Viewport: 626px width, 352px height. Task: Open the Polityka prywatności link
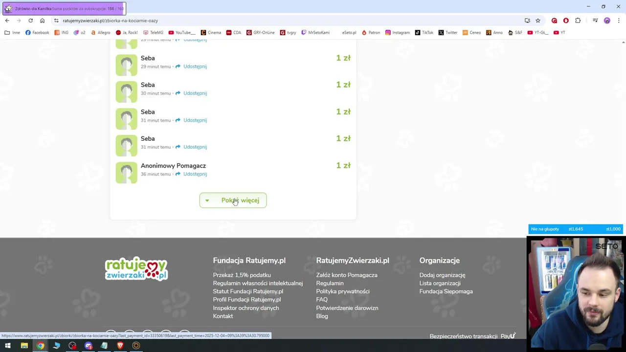point(343,291)
